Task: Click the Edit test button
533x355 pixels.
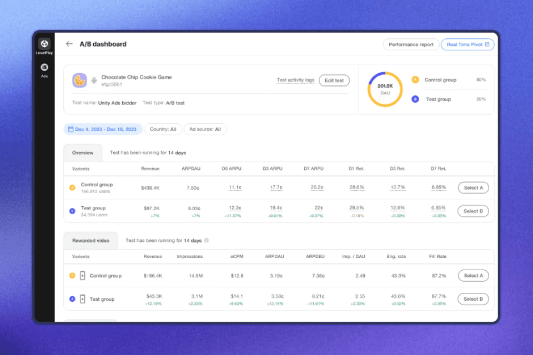Action: [x=334, y=80]
